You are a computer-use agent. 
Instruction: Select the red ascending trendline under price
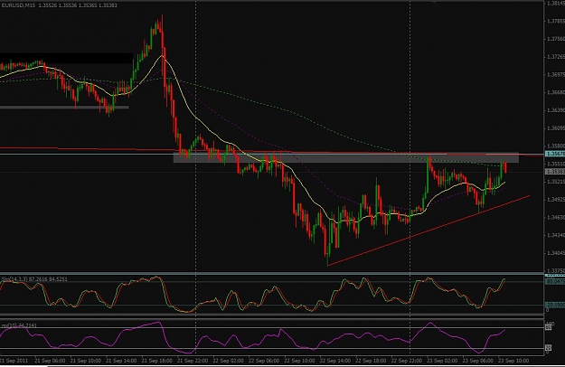click(428, 231)
